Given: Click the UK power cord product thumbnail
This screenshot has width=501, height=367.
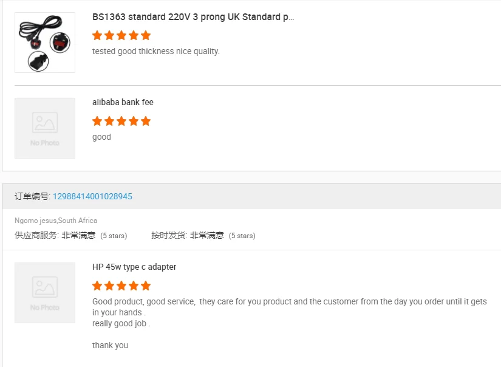Looking at the screenshot, I should [x=45, y=43].
